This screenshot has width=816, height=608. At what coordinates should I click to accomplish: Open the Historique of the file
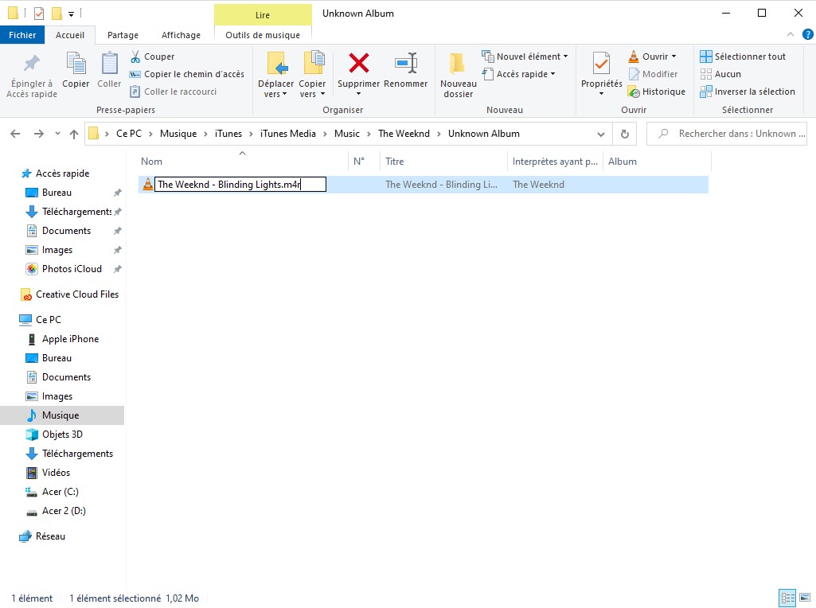tap(657, 92)
